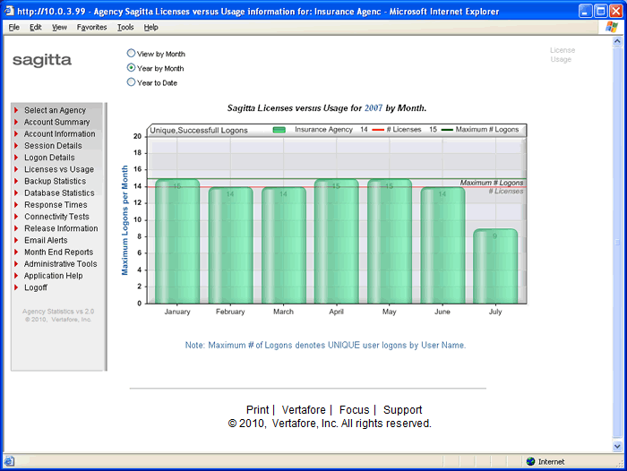Image resolution: width=627 pixels, height=471 pixels.
Task: Click red arrow beside Select an Agency
Action: (x=16, y=110)
